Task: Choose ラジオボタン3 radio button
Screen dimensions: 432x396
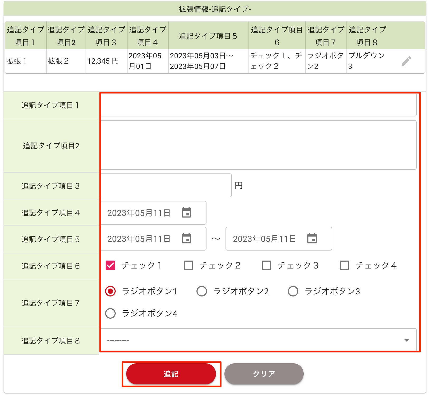Action: [x=293, y=291]
